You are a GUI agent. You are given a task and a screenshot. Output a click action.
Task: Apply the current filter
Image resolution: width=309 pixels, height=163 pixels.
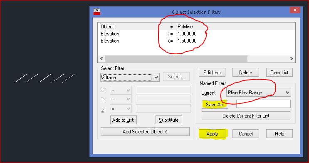[x=212, y=134]
